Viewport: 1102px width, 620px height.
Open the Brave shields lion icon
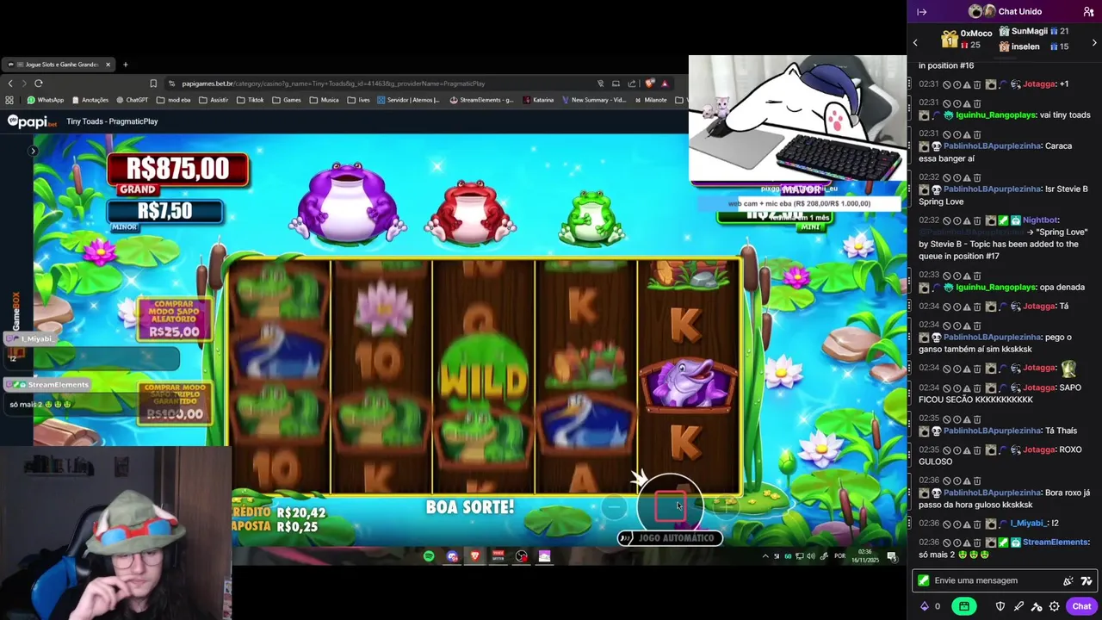tap(650, 84)
